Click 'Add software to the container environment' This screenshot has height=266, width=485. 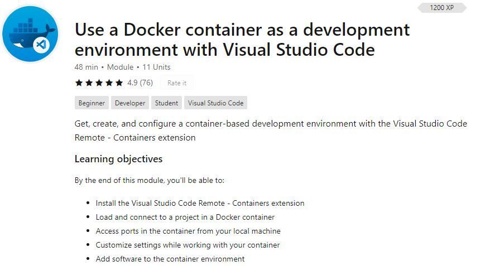coord(170,259)
